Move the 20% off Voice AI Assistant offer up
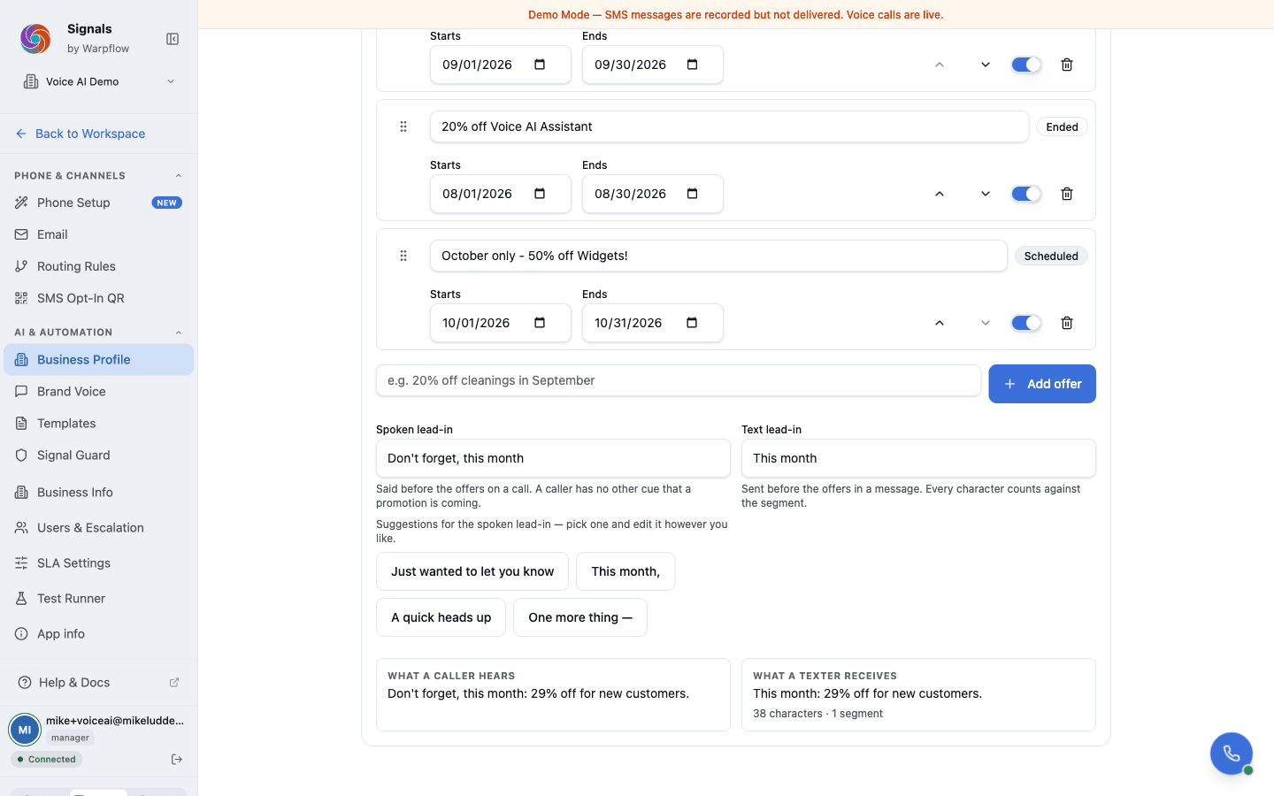This screenshot has width=1274, height=796. tap(940, 194)
